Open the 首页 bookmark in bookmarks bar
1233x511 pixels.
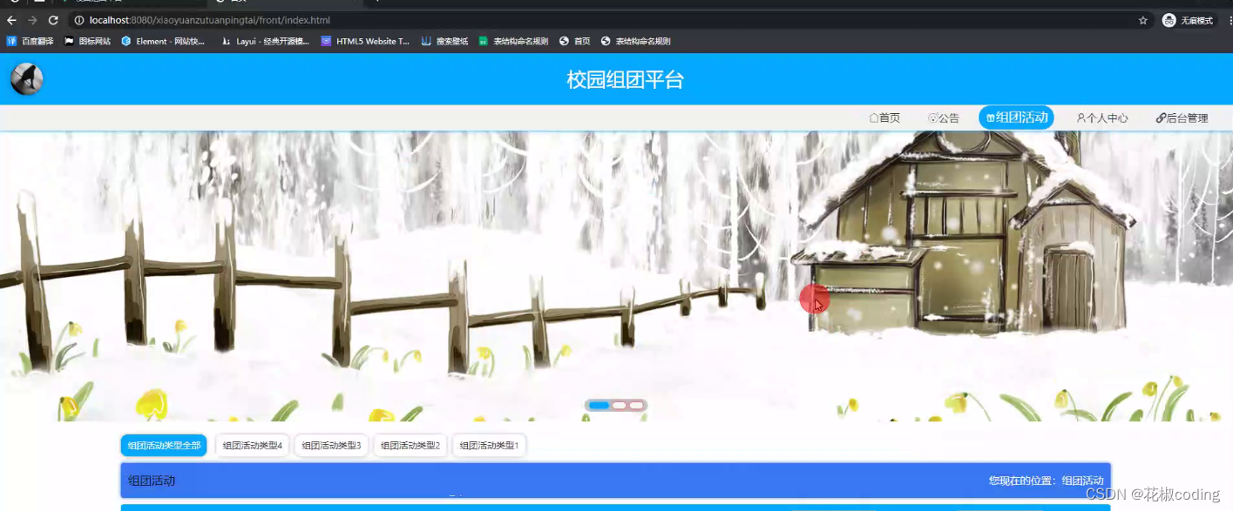575,41
